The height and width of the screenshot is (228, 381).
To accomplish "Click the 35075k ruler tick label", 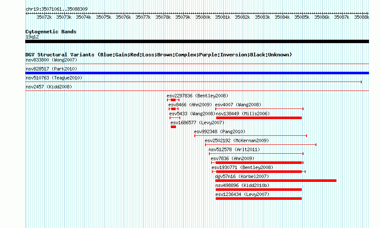I will [104, 17].
